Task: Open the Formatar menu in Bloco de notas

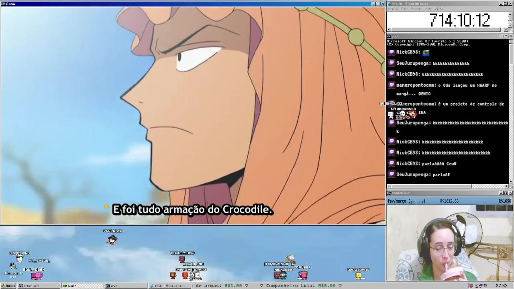Action: tap(416, 9)
